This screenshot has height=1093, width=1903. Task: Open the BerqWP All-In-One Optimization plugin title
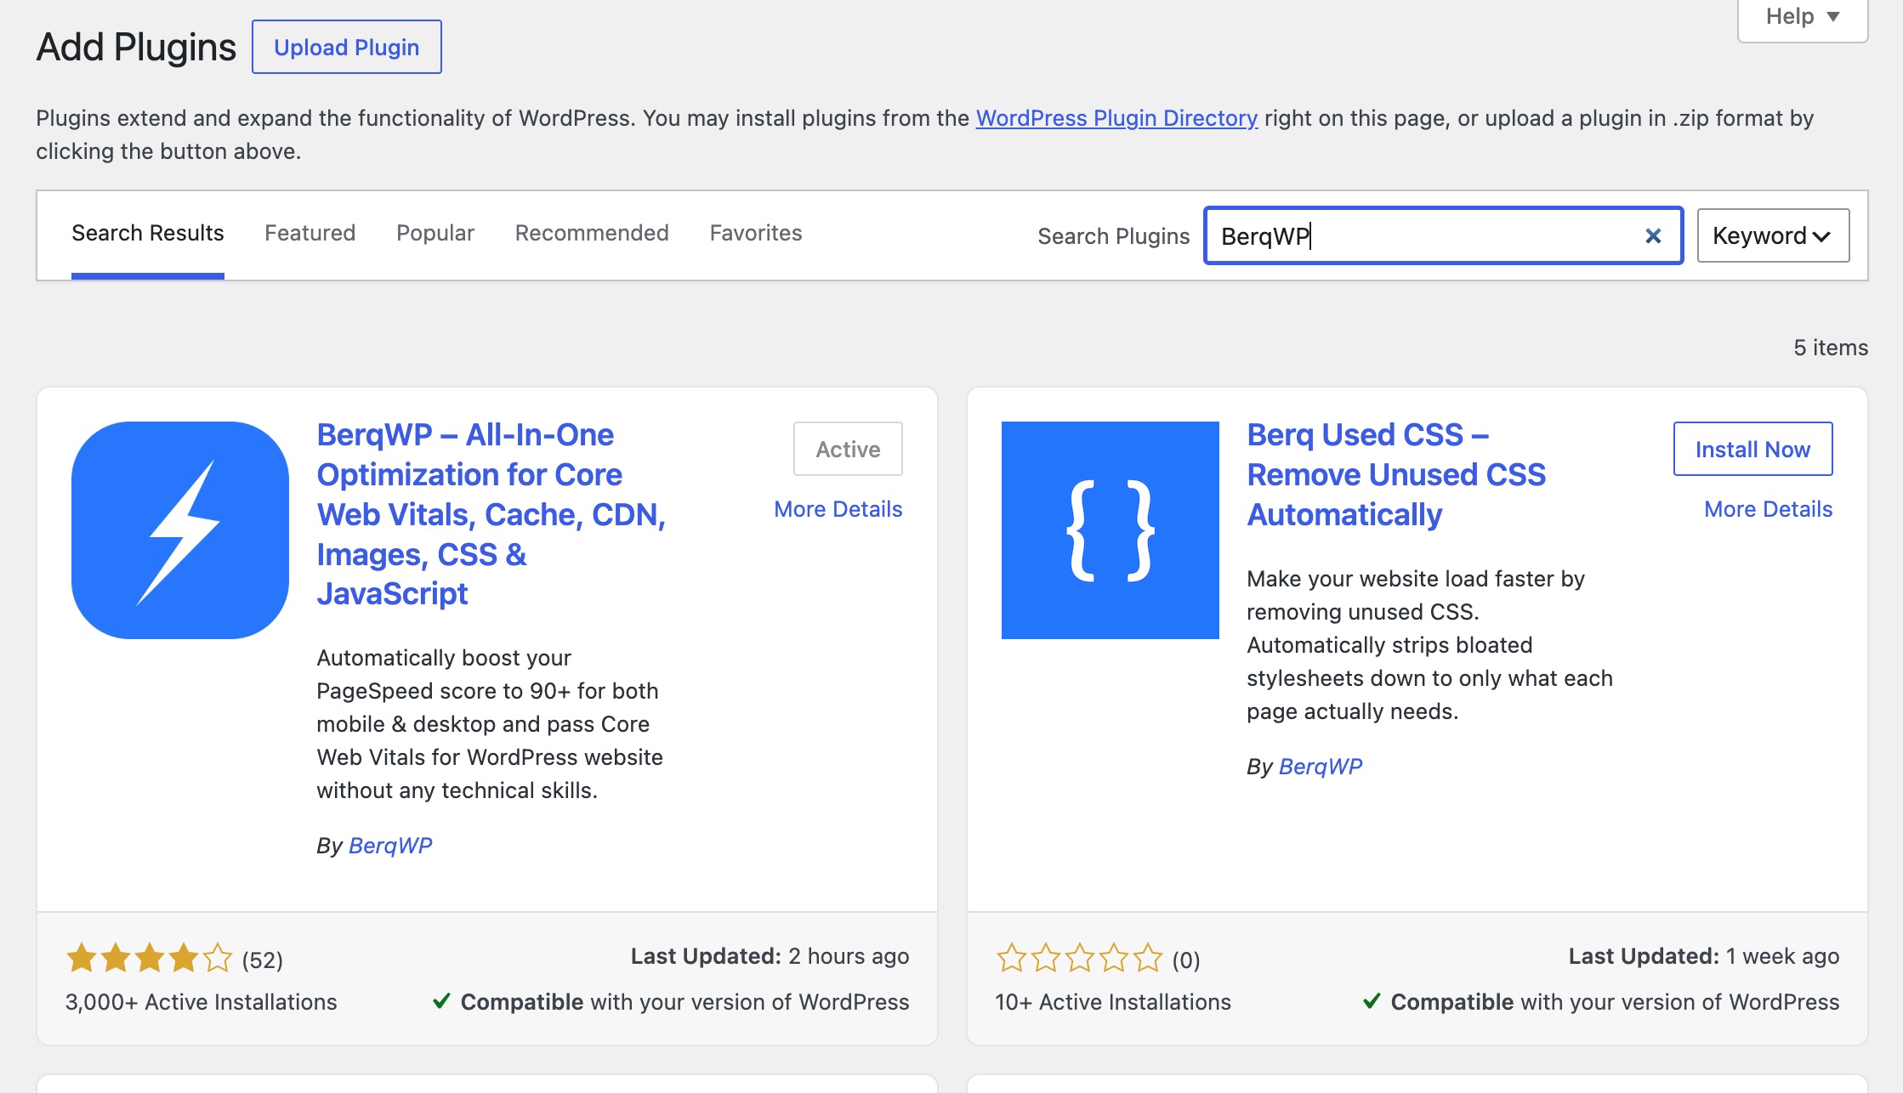[491, 514]
